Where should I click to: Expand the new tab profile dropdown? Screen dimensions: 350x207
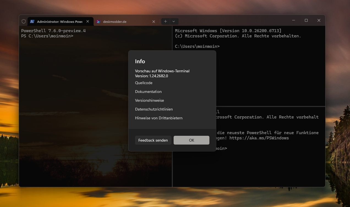click(x=174, y=21)
